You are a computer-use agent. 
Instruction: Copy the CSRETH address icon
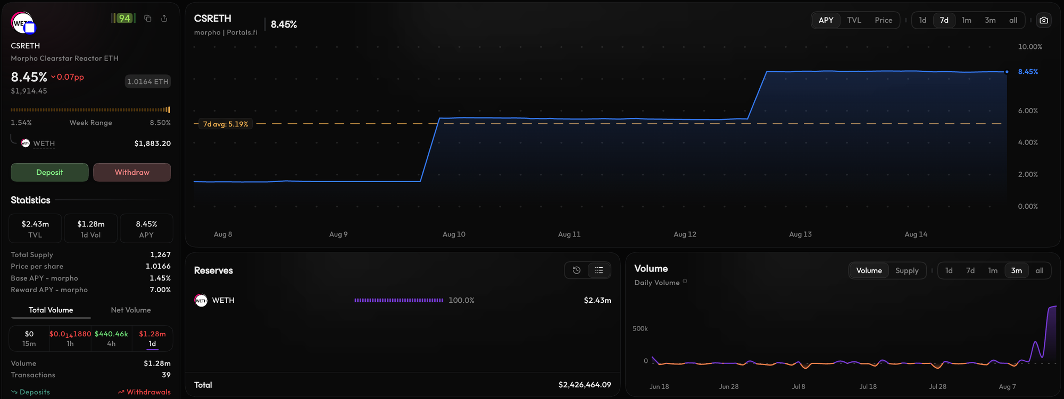[148, 19]
